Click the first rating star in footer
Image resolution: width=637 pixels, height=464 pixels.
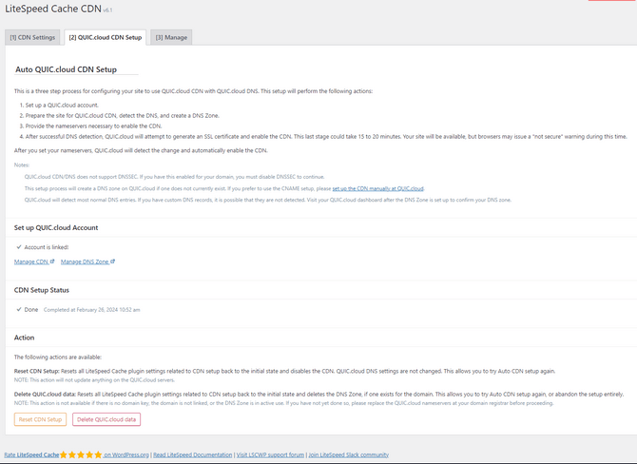coord(65,455)
